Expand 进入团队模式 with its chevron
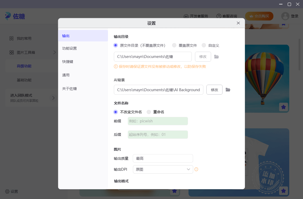The image size is (303, 199). (x=53, y=98)
